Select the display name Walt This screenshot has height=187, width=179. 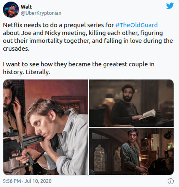(x=26, y=7)
